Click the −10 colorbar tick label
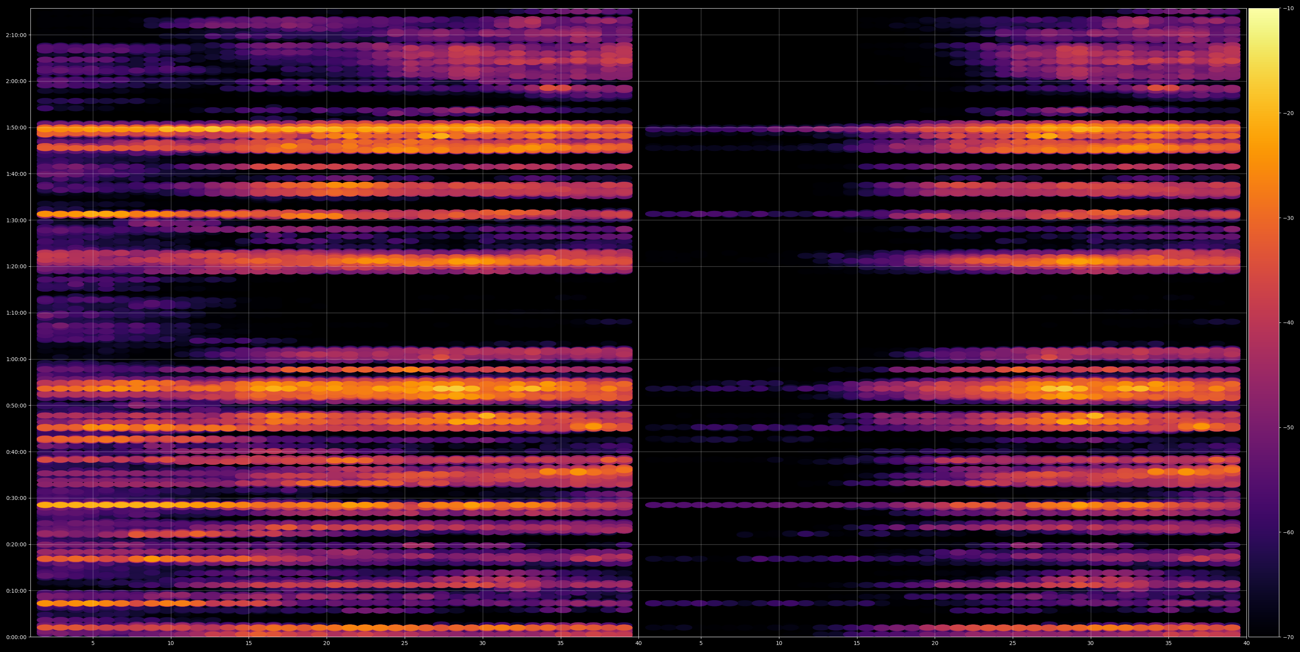This screenshot has width=1300, height=652. tap(1288, 9)
